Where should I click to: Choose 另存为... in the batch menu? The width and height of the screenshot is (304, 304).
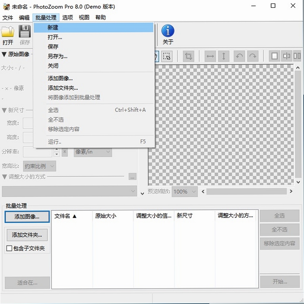point(94,57)
